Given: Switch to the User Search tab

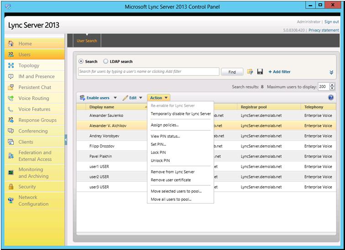Looking at the screenshot, I should [x=87, y=41].
